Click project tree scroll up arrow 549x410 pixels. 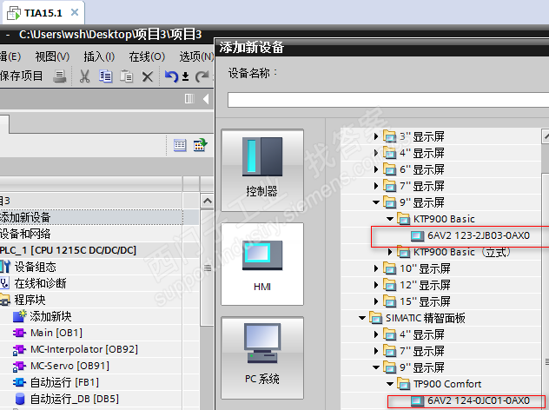point(208,201)
